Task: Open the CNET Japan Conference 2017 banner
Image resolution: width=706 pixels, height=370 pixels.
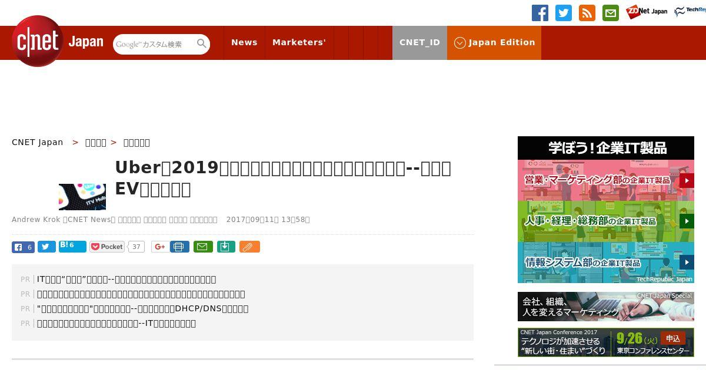Action: point(606,342)
